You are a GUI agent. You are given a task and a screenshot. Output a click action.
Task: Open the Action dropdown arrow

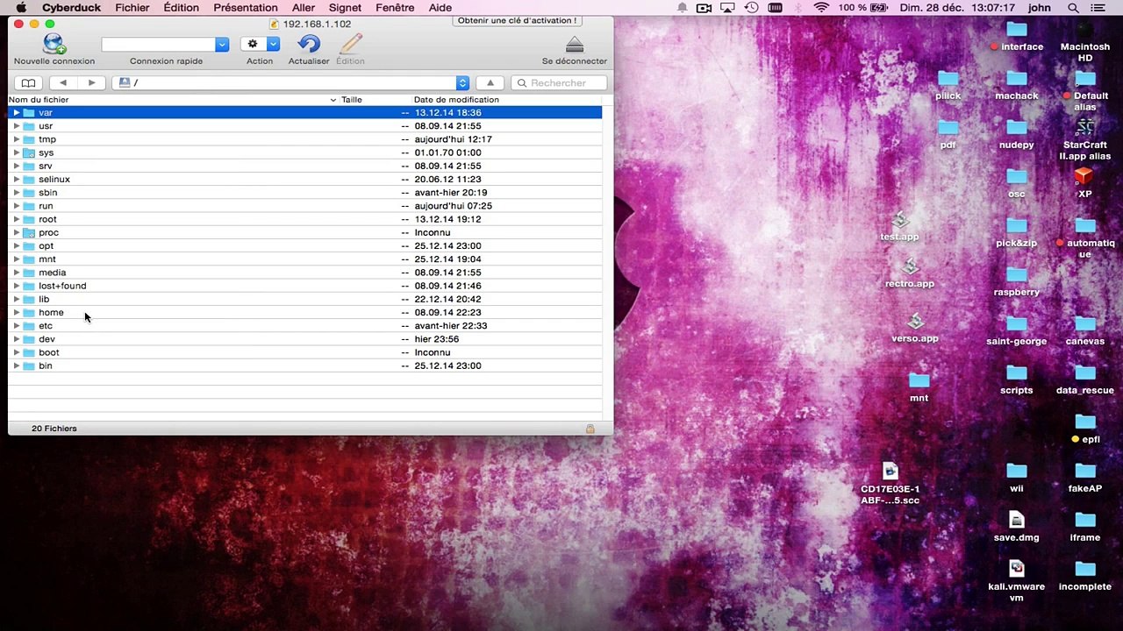pos(273,44)
